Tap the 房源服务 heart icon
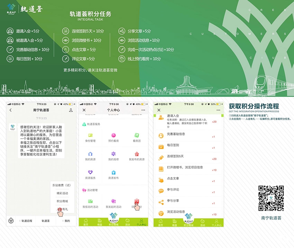 (90, 172)
